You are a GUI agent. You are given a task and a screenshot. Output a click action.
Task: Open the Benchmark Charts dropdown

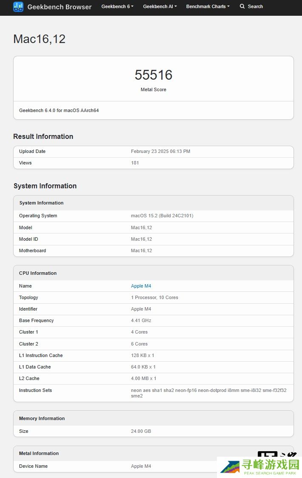(x=208, y=6)
